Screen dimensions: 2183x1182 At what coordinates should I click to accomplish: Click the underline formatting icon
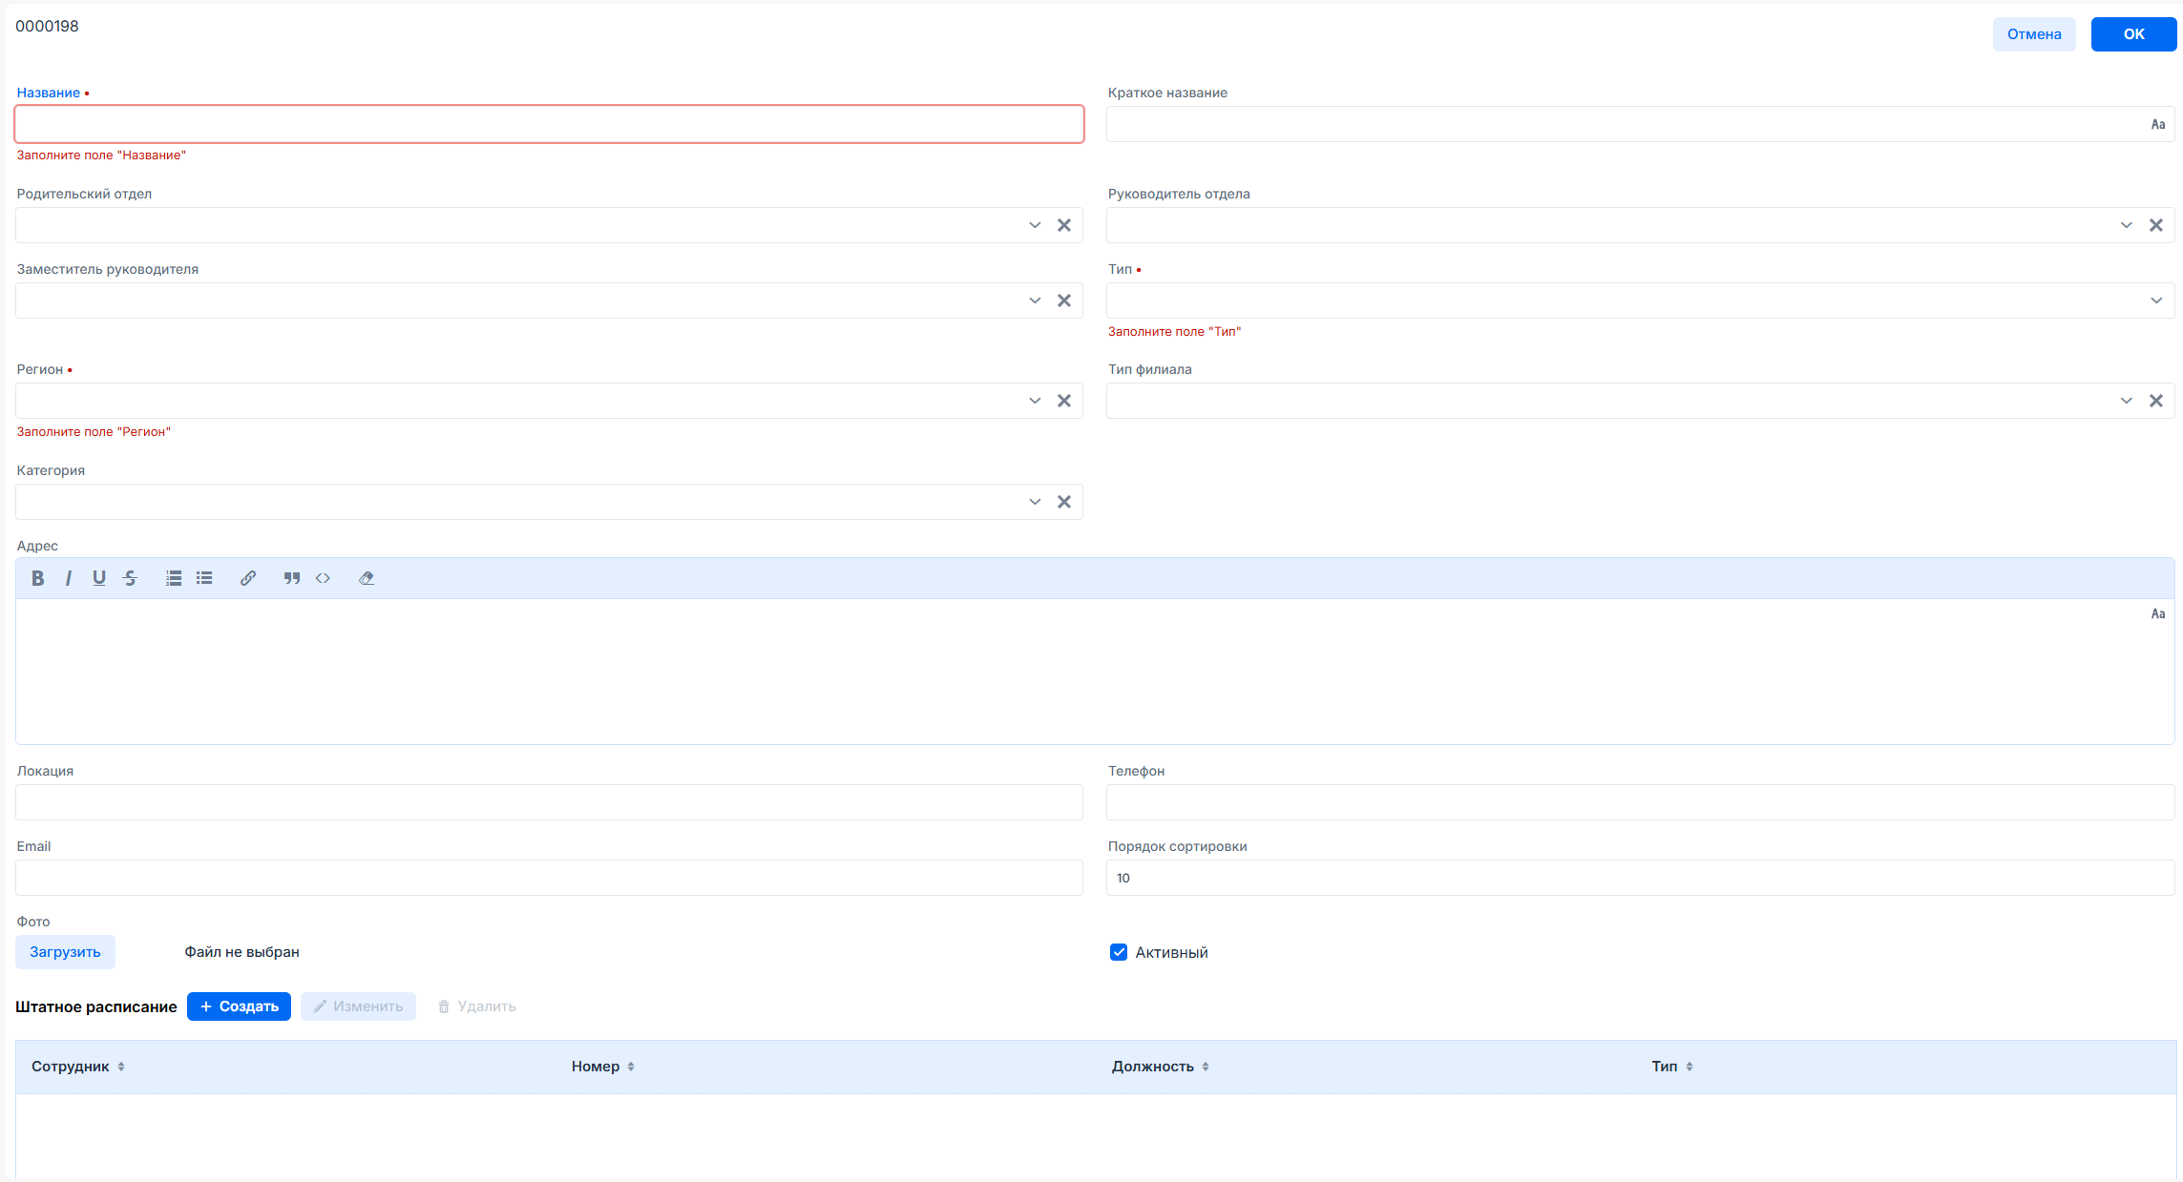[x=99, y=578]
